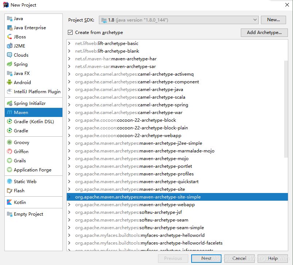Pick the Groovy G icon
The height and width of the screenshot is (265, 293).
(9, 143)
